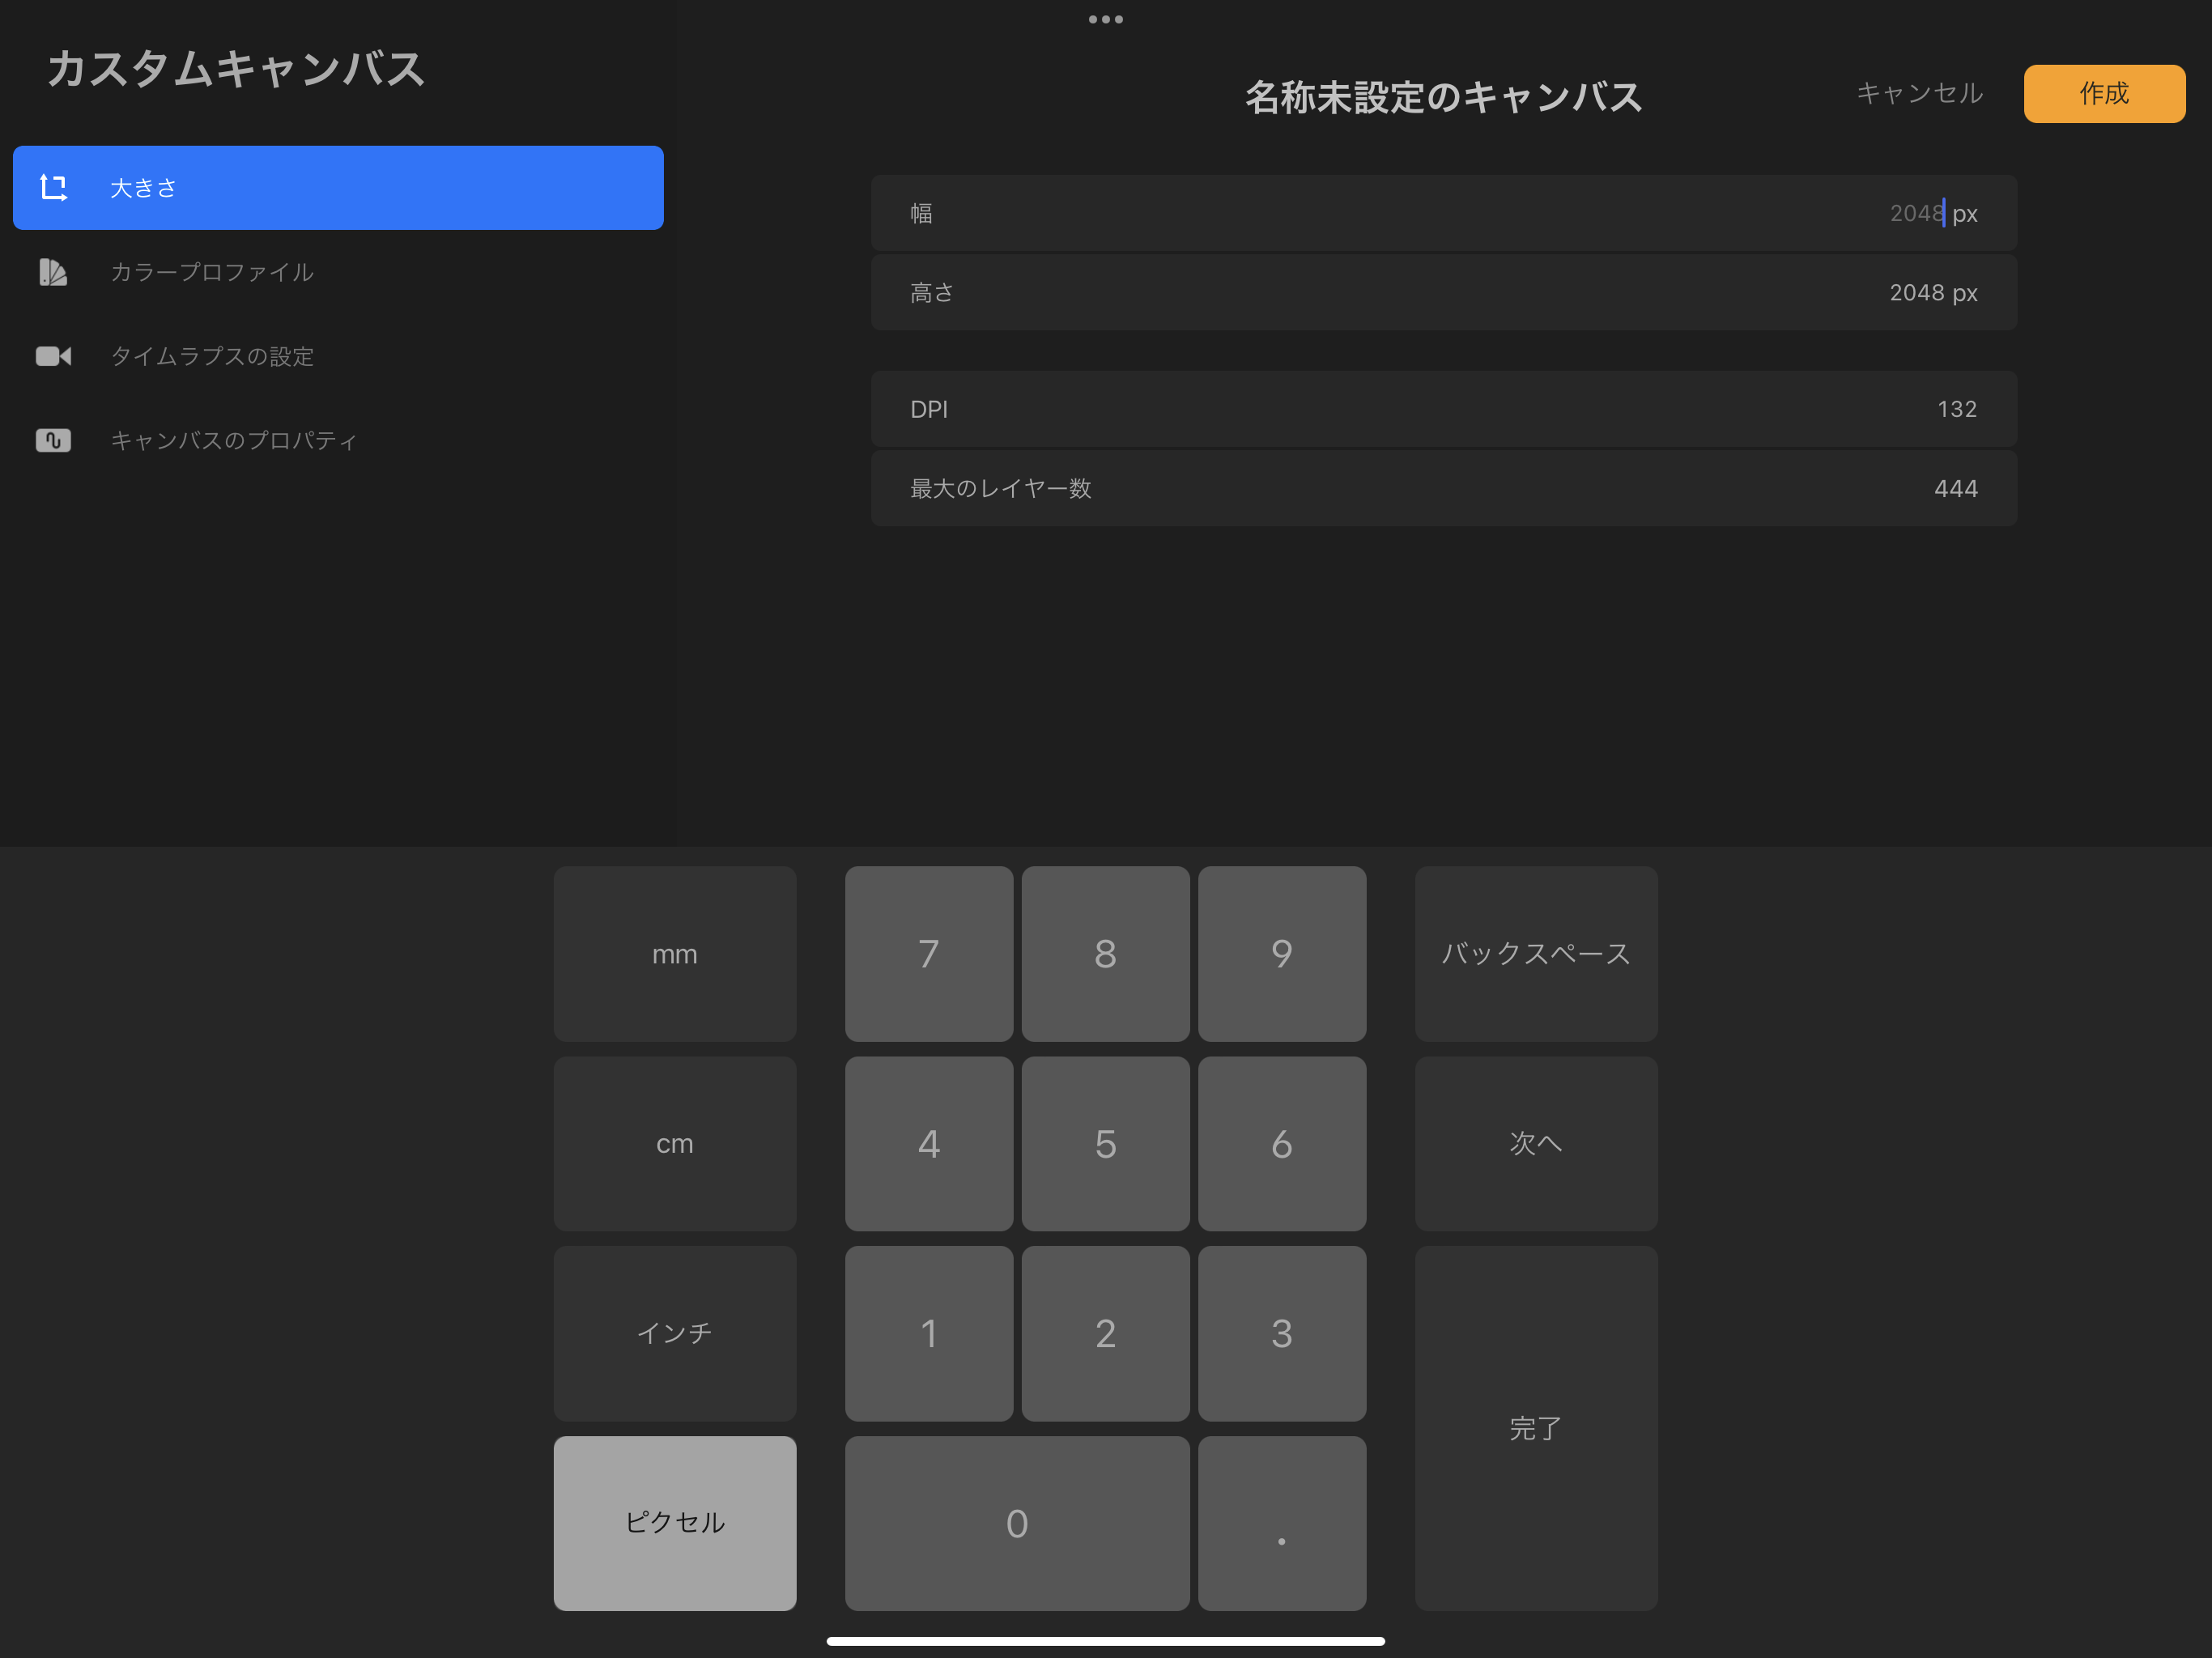
Task: Click the color profile swatch icon
Action: pyautogui.click(x=53, y=272)
